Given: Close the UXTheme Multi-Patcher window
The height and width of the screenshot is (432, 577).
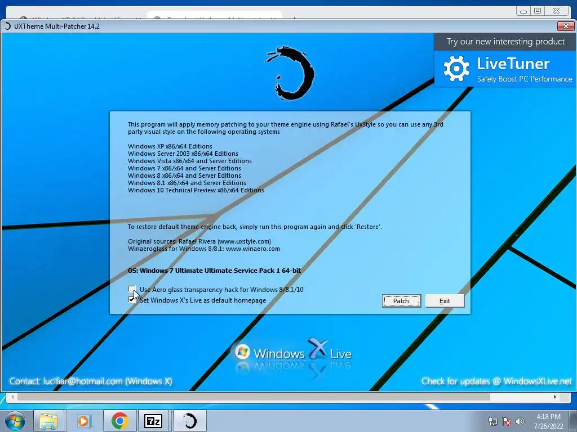Looking at the screenshot, I should [566, 26].
